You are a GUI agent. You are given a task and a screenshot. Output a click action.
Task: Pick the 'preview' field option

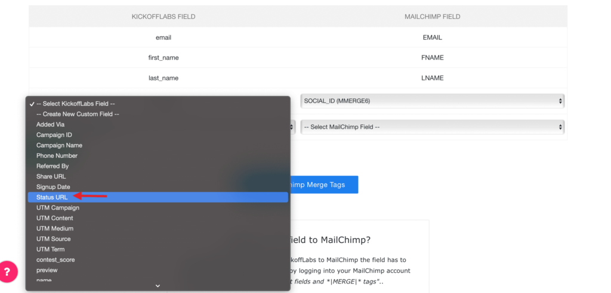coord(158,270)
